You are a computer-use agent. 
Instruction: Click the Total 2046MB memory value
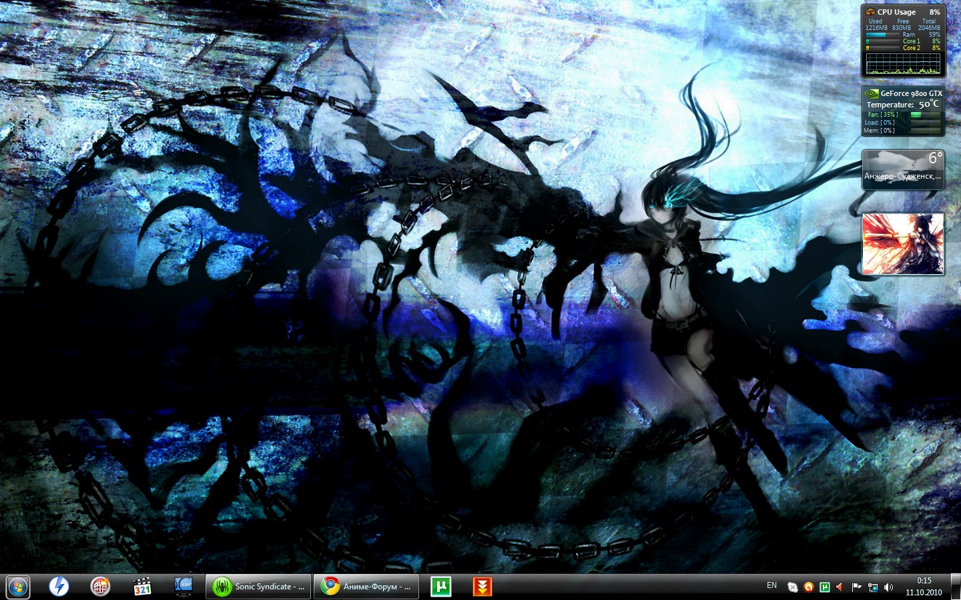[929, 28]
